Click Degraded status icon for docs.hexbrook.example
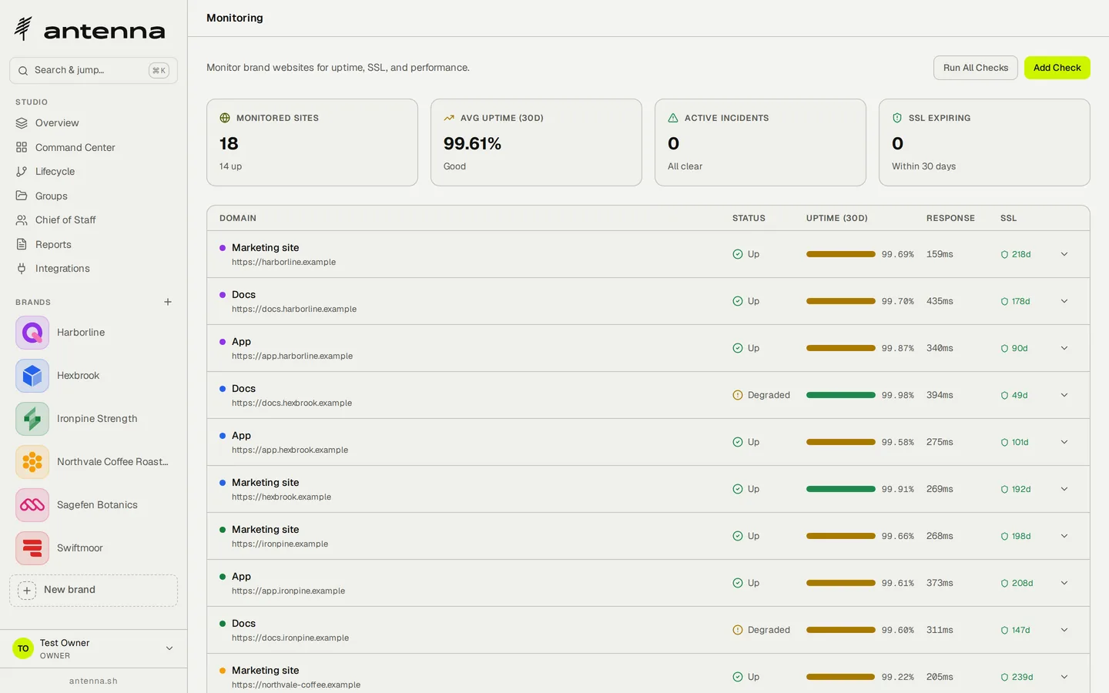 click(x=738, y=395)
